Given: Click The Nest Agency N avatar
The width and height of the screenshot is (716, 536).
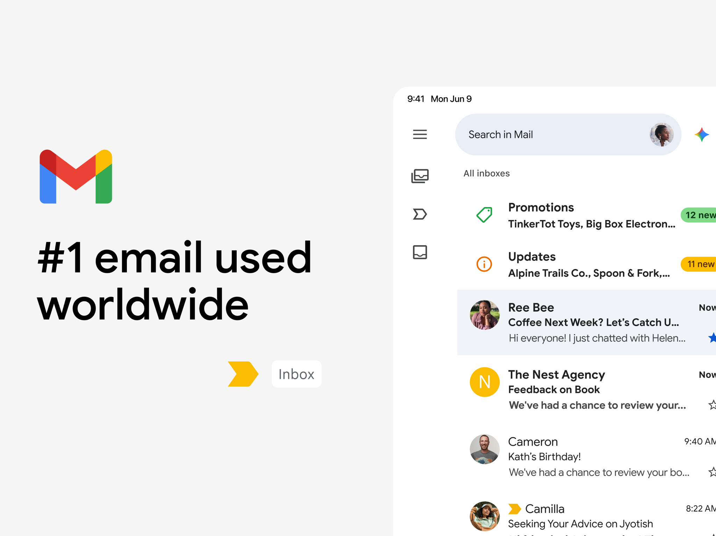Looking at the screenshot, I should tap(484, 382).
